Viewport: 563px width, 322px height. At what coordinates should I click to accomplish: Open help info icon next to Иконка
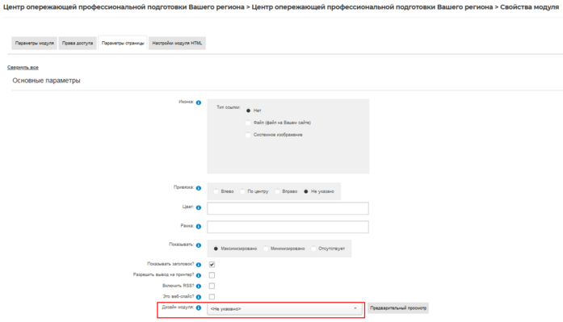tap(199, 102)
